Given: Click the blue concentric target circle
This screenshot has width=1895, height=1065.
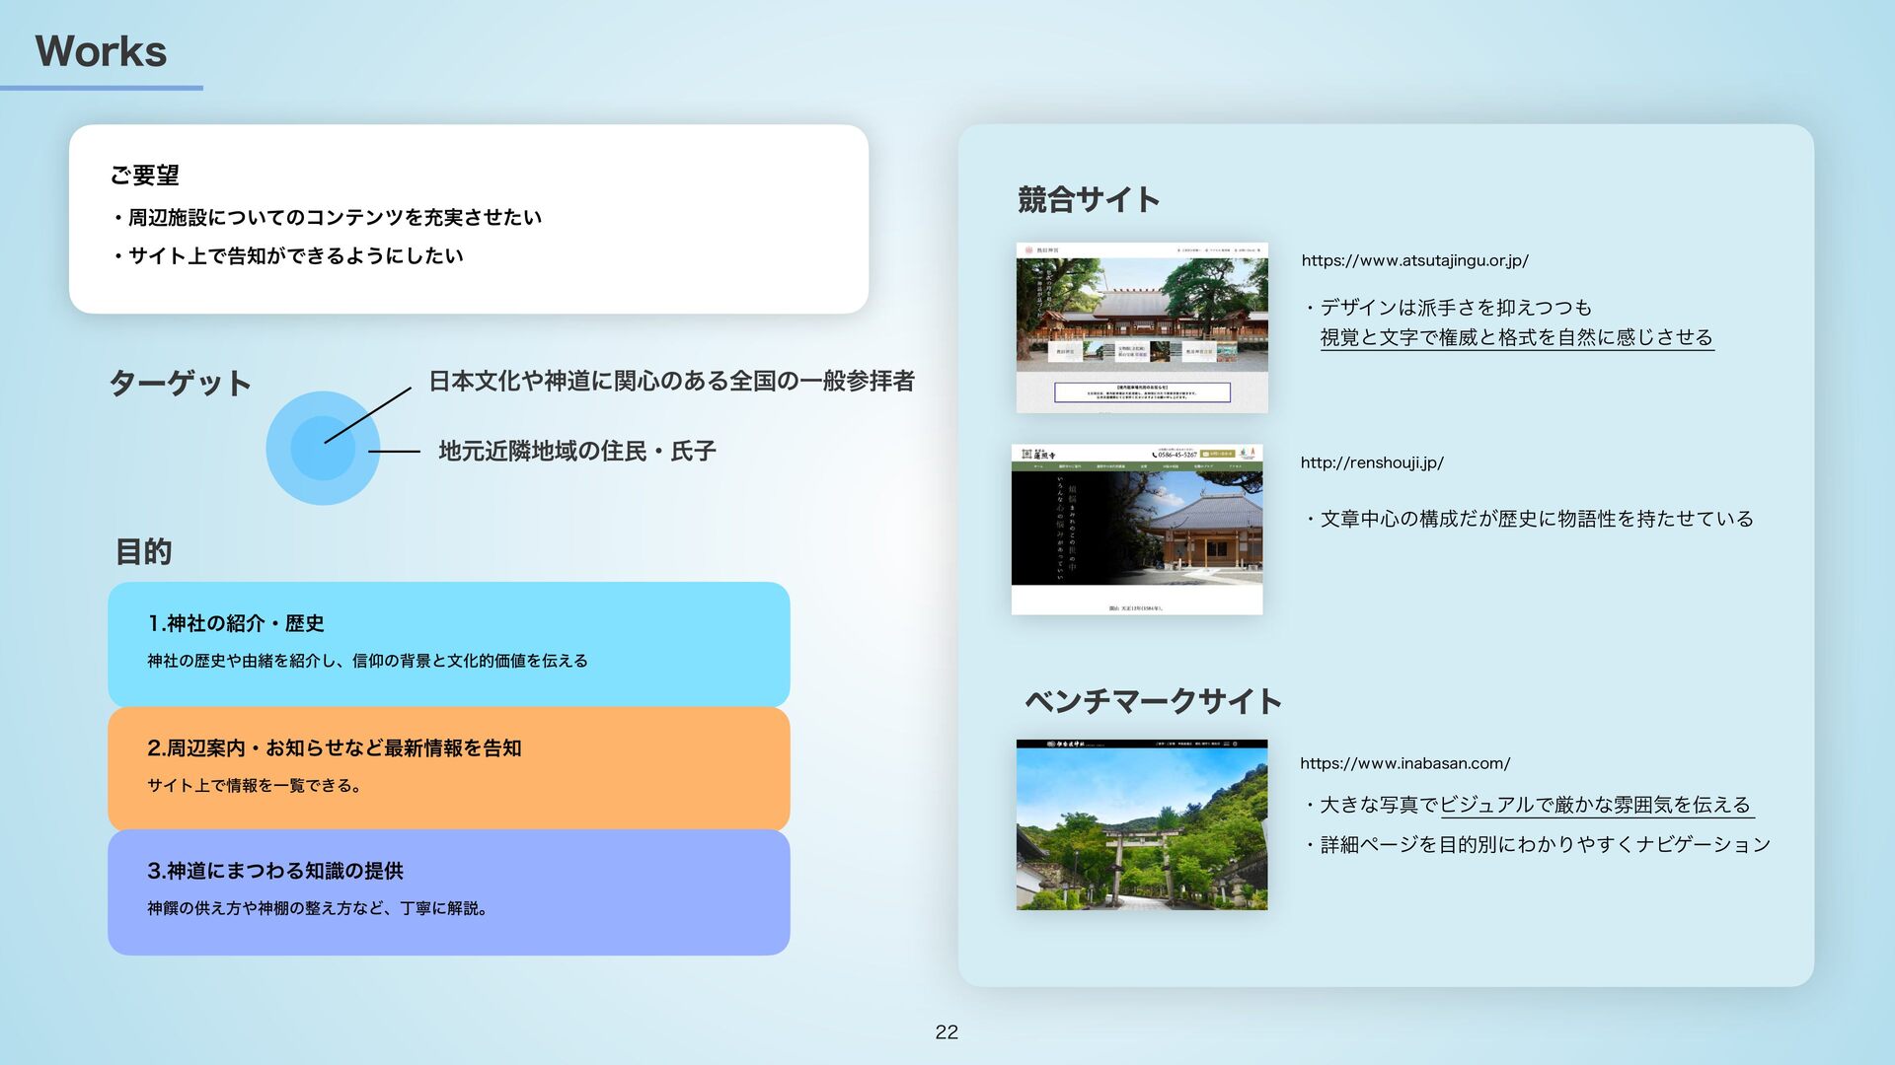Looking at the screenshot, I should 322,449.
